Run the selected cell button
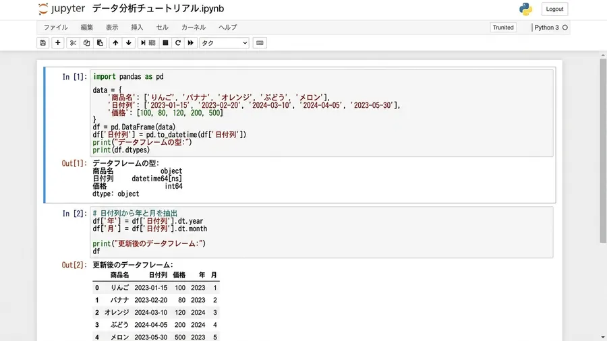Image resolution: width=607 pixels, height=341 pixels. (x=148, y=43)
